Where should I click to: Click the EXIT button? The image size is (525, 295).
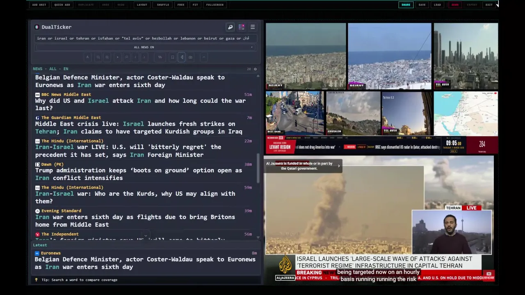tap(489, 5)
